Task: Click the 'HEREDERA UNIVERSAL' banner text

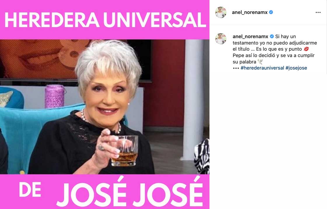Action: click(x=105, y=20)
